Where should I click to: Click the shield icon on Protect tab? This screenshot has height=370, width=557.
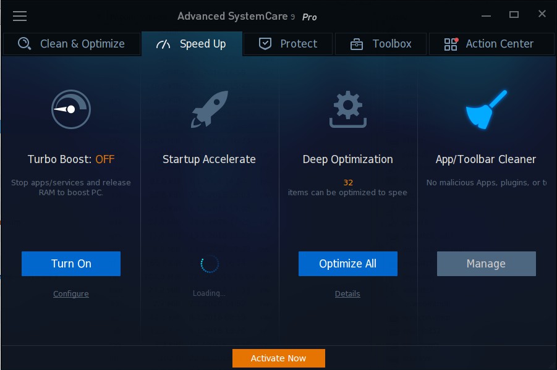pos(265,44)
